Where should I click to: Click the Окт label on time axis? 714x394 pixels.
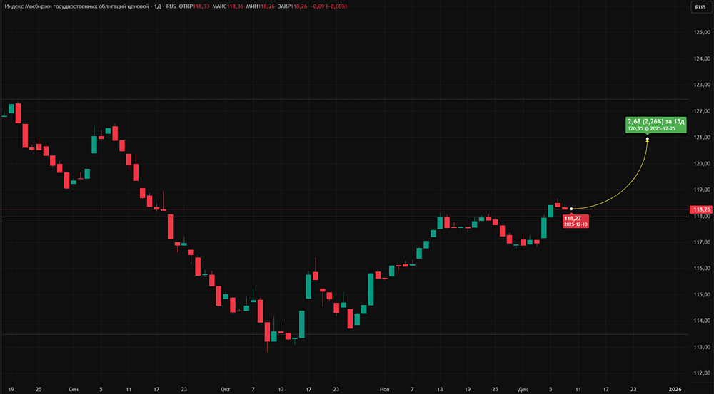[226, 390]
